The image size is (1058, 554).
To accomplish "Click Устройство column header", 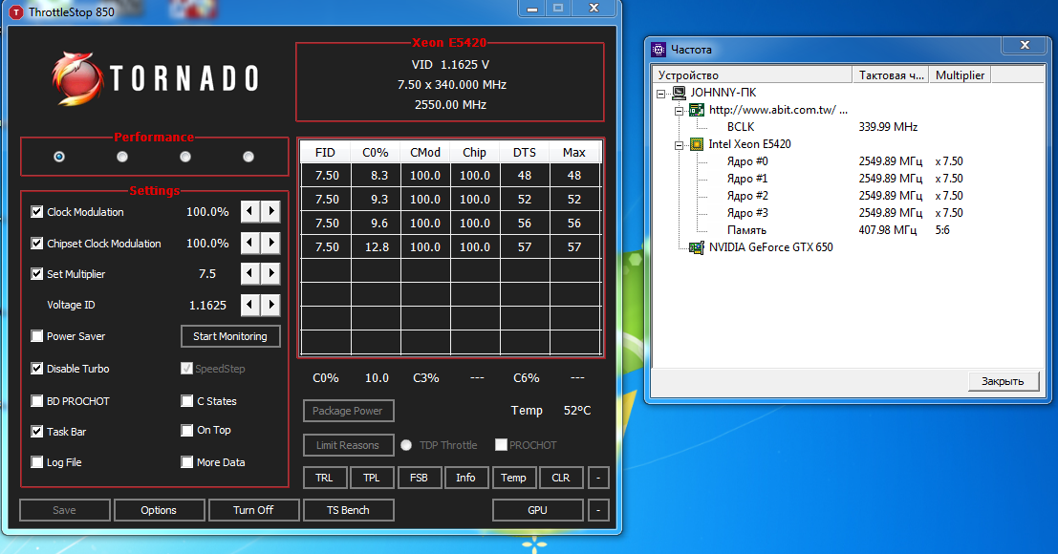I will click(x=751, y=75).
